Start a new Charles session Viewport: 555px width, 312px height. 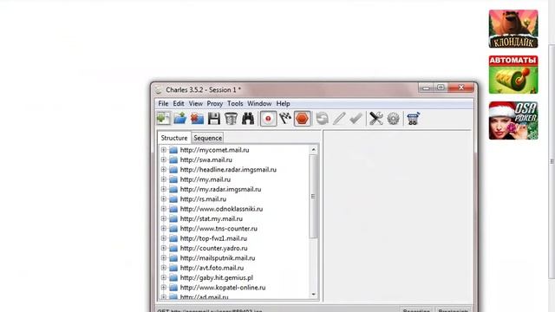[164, 119]
